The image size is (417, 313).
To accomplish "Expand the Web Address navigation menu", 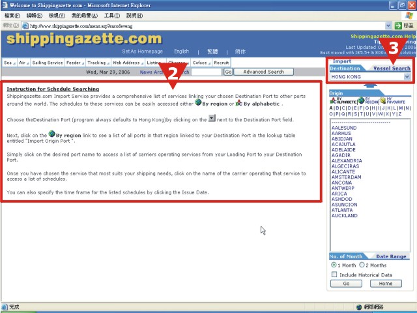I will point(128,63).
